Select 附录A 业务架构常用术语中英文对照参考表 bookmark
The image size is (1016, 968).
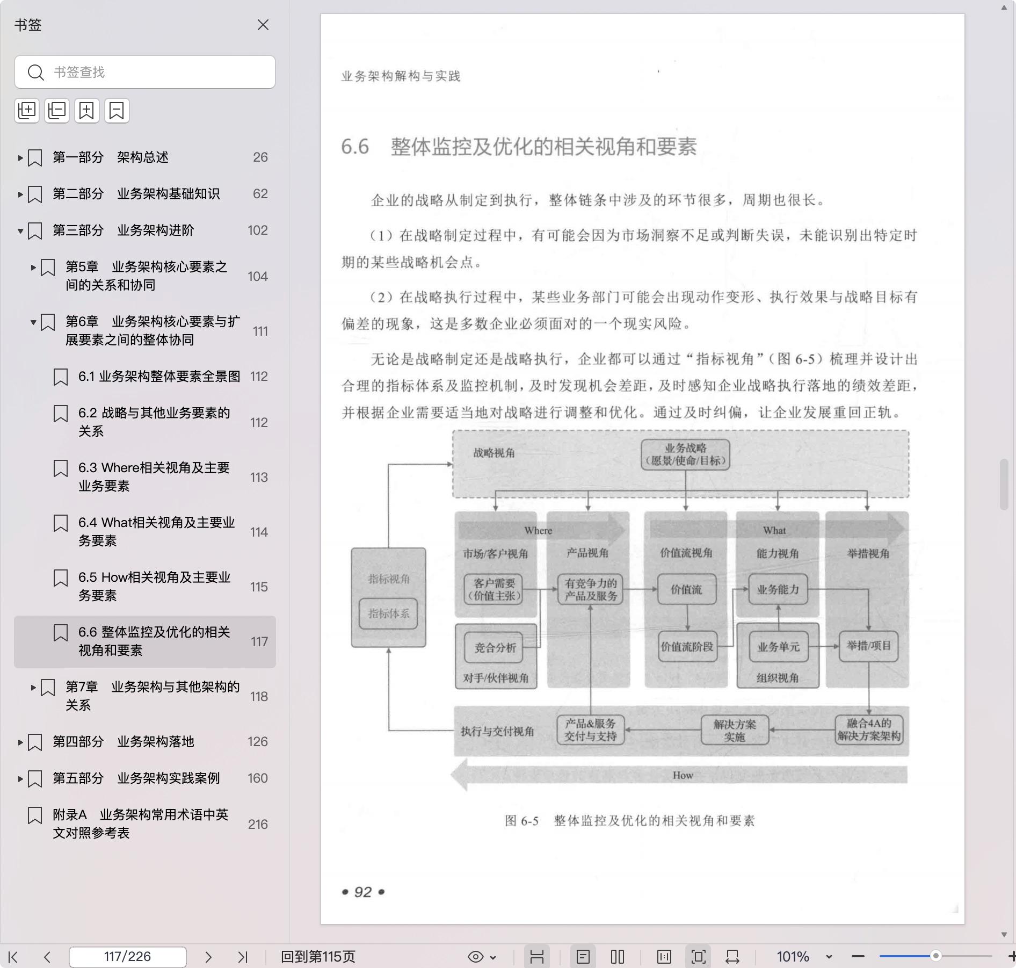pyautogui.click(x=140, y=823)
